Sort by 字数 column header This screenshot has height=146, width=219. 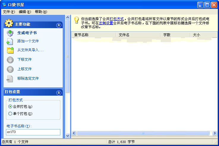[x=175, y=35]
